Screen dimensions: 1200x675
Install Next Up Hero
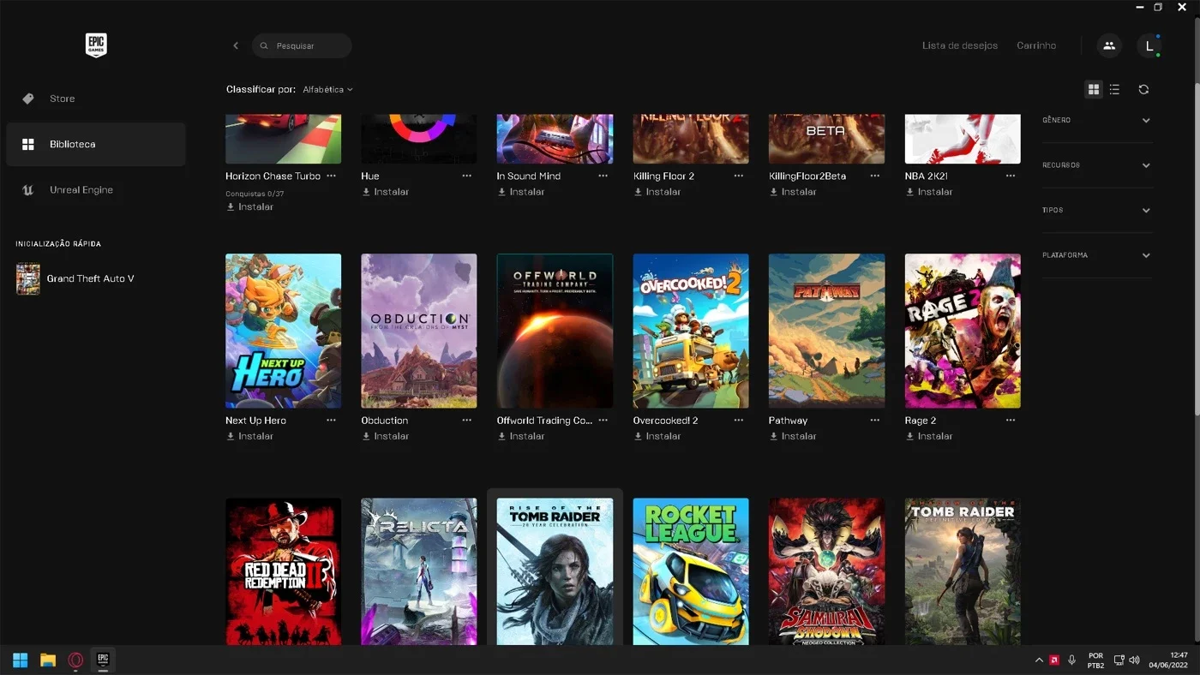point(249,436)
